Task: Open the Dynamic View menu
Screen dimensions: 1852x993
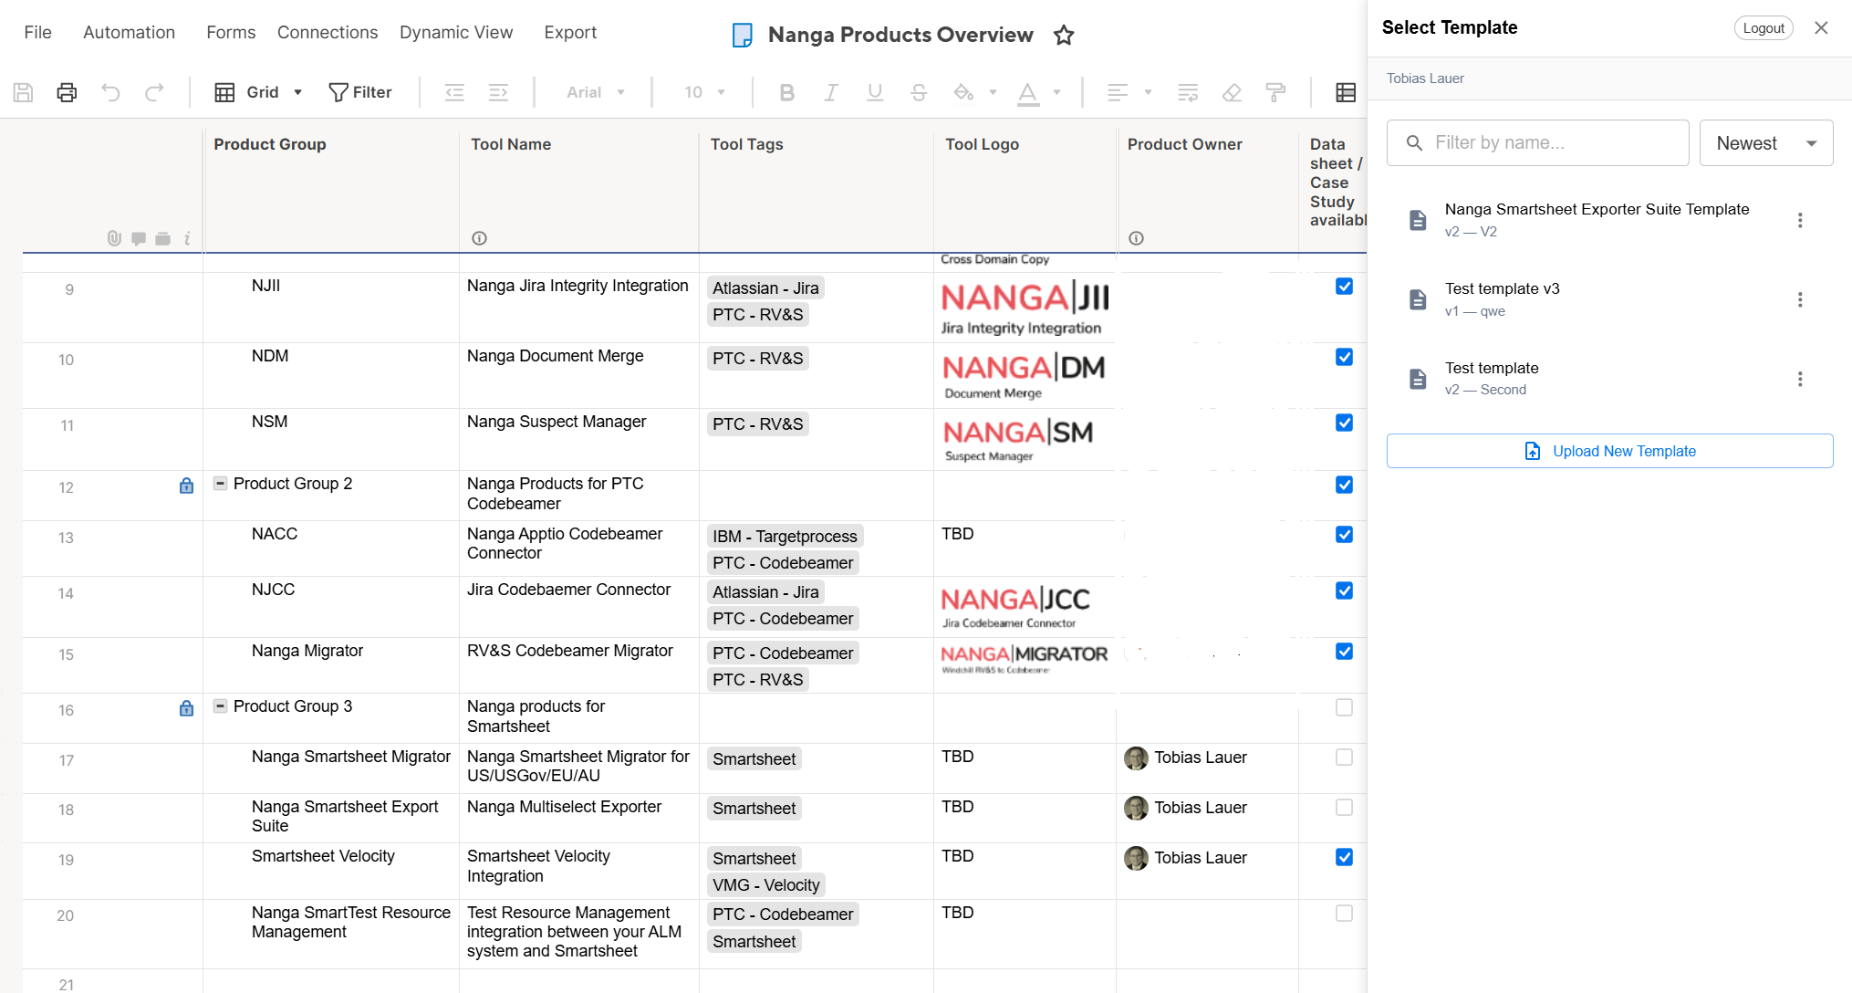Action: click(456, 33)
